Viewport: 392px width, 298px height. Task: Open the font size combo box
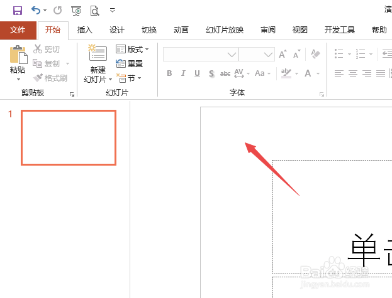(x=257, y=54)
